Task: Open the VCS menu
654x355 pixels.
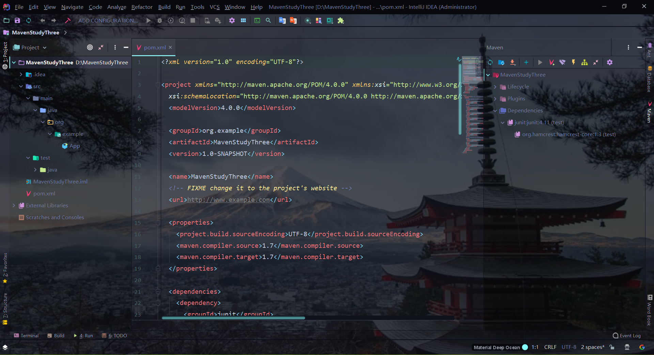Action: [x=215, y=7]
